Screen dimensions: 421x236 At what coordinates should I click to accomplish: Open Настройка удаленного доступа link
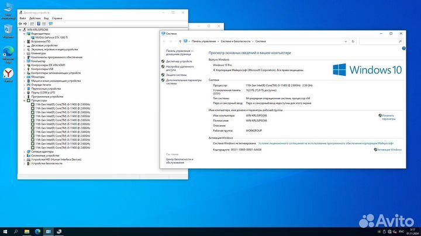tap(180, 68)
